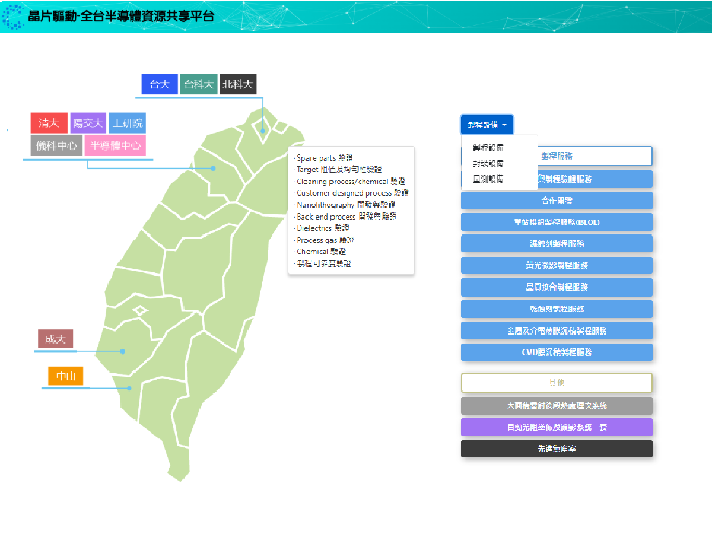Open the 成大 label on the map

tap(55, 339)
